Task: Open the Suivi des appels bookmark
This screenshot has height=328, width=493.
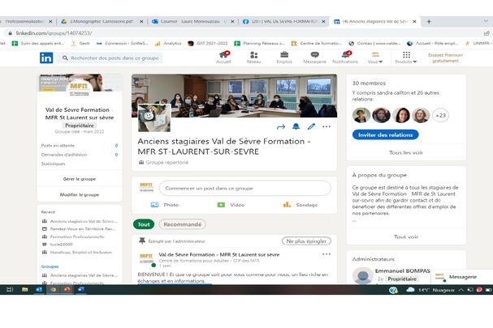Action: point(37,43)
